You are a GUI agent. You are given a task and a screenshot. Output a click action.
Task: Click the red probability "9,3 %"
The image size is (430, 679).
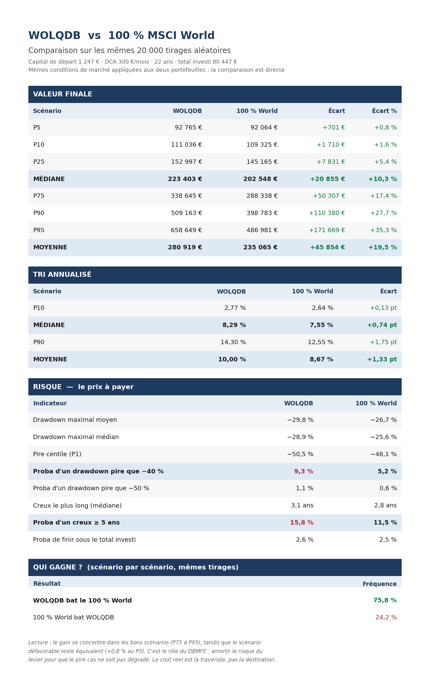[304, 471]
